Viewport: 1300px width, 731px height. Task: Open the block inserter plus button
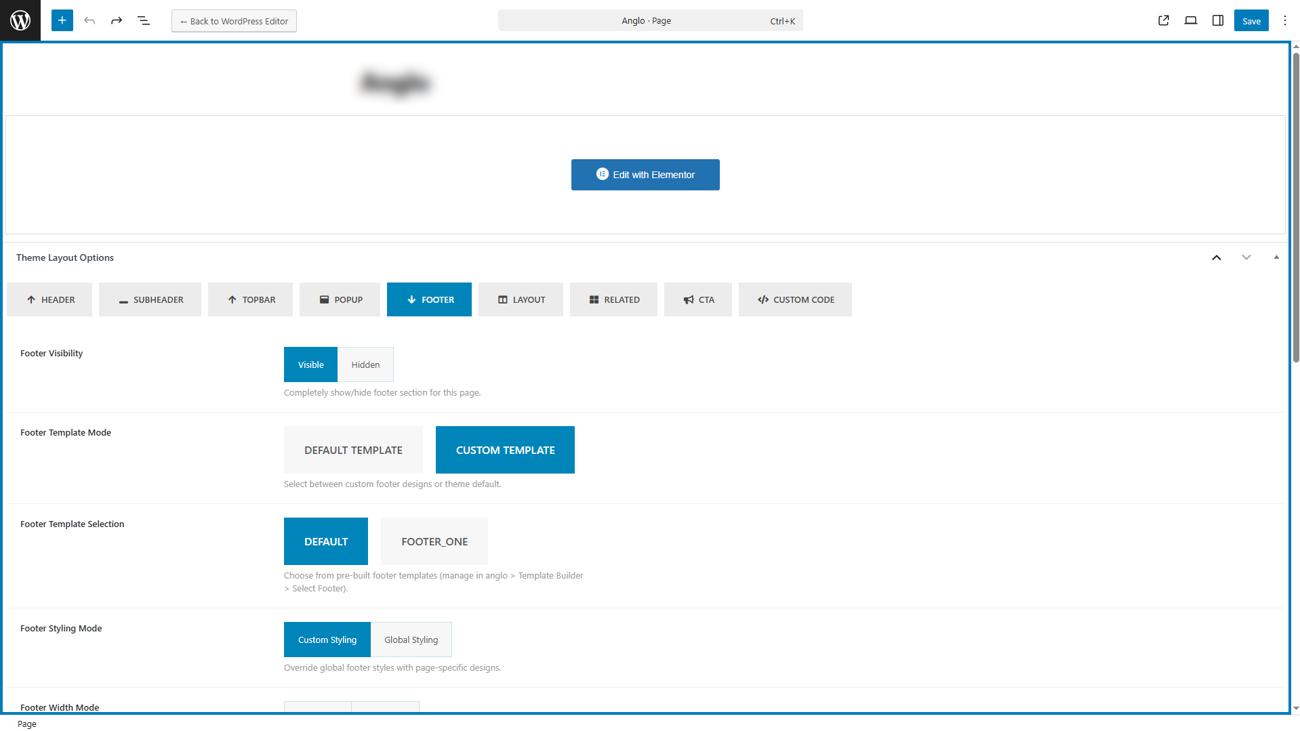(62, 20)
